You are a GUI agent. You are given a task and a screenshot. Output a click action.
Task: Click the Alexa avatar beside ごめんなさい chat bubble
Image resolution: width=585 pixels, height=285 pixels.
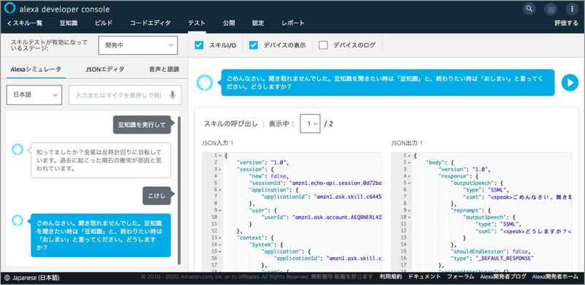[x=18, y=220]
